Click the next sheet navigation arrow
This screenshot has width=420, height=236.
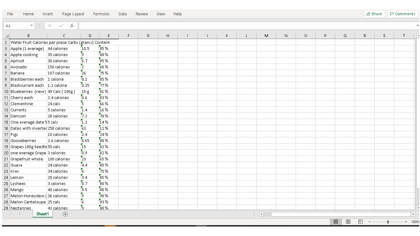pos(19,214)
